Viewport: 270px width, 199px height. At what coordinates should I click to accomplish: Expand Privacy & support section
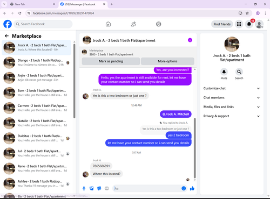click(232, 116)
